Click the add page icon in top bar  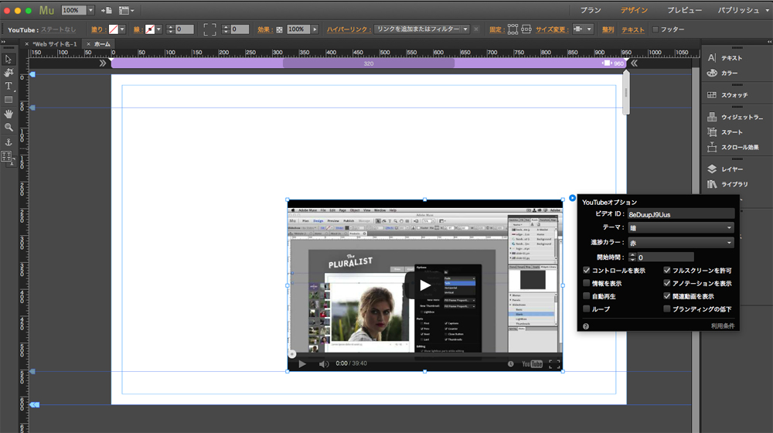point(106,10)
